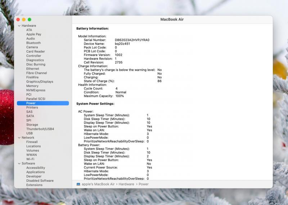The height and width of the screenshot is (205, 288).
Task: View the SPI entry
Action: (29, 120)
